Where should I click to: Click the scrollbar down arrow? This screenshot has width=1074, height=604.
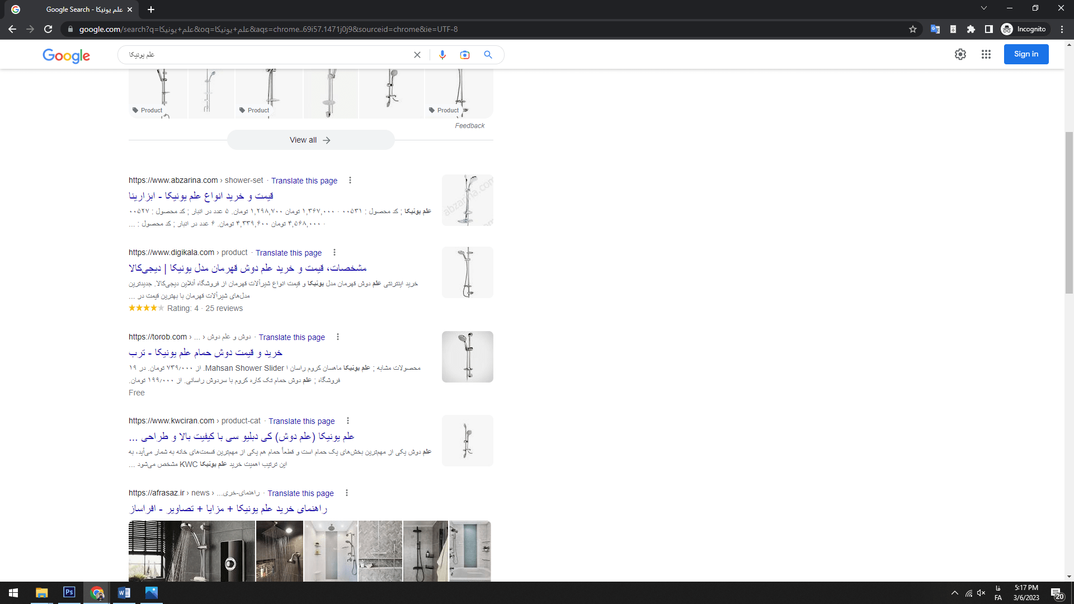point(1069,577)
